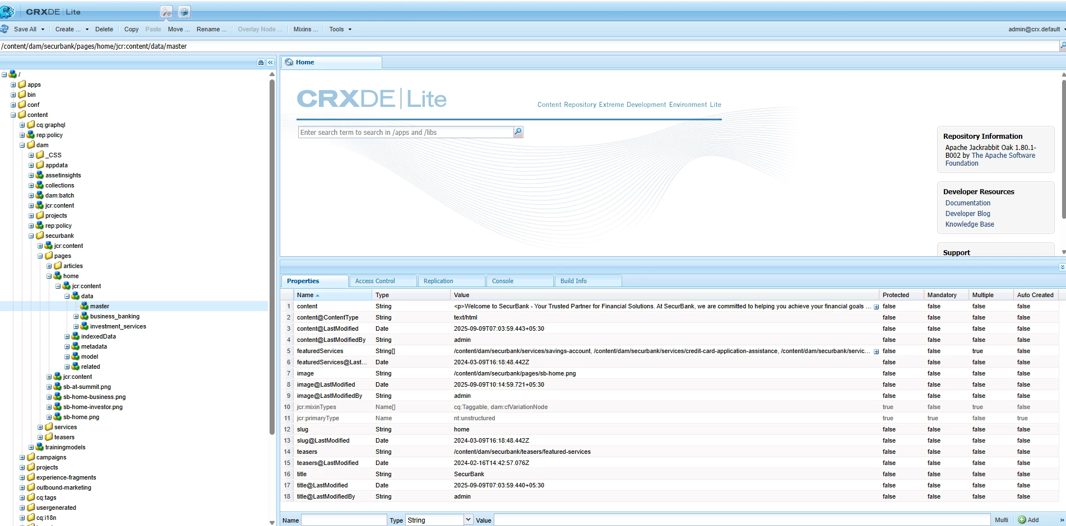Collapse the data tree node

tap(67, 297)
